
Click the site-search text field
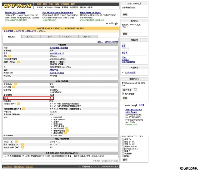click(132, 11)
